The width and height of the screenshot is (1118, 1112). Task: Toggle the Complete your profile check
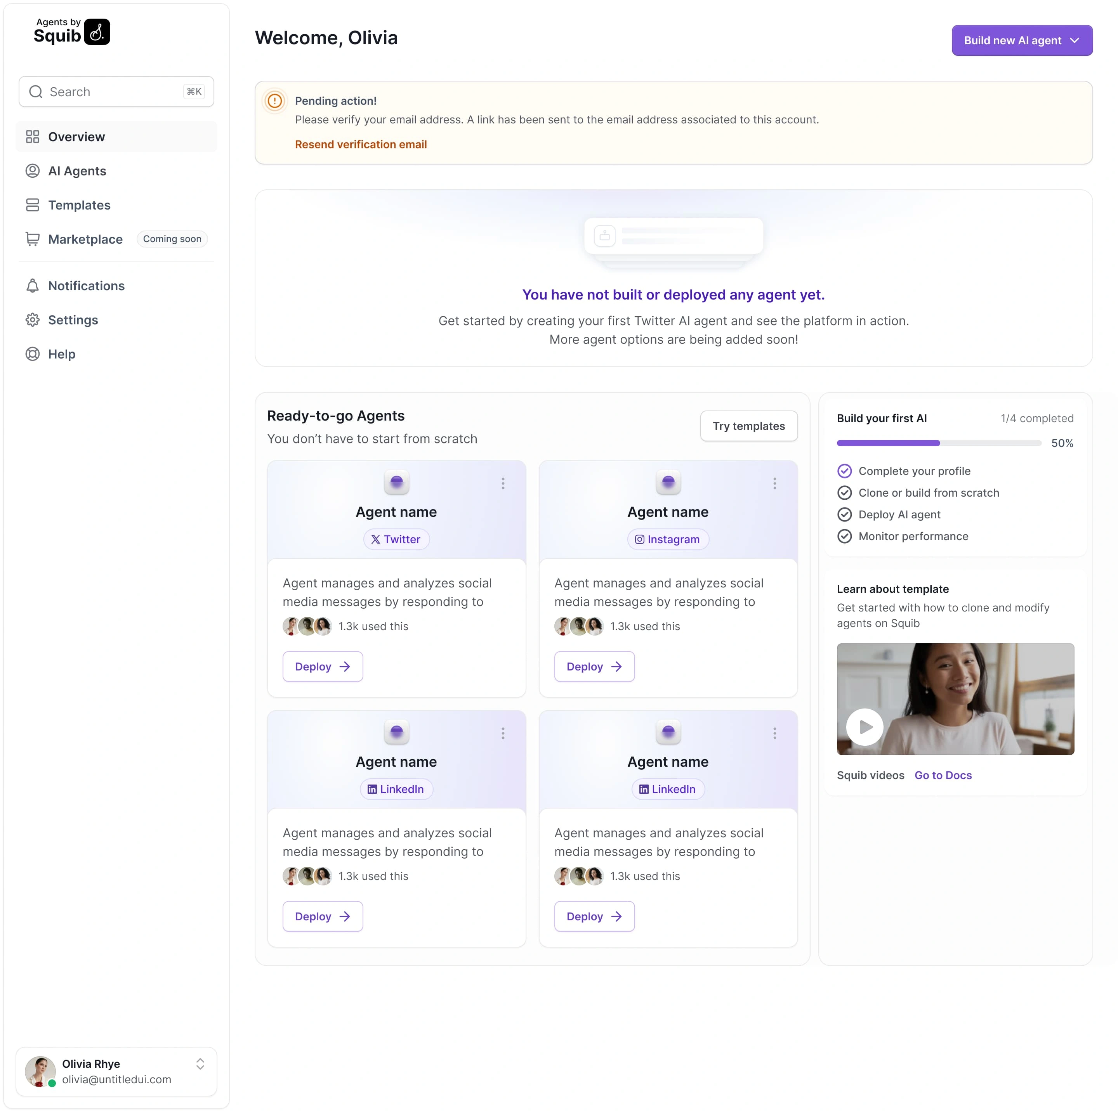[x=844, y=471]
